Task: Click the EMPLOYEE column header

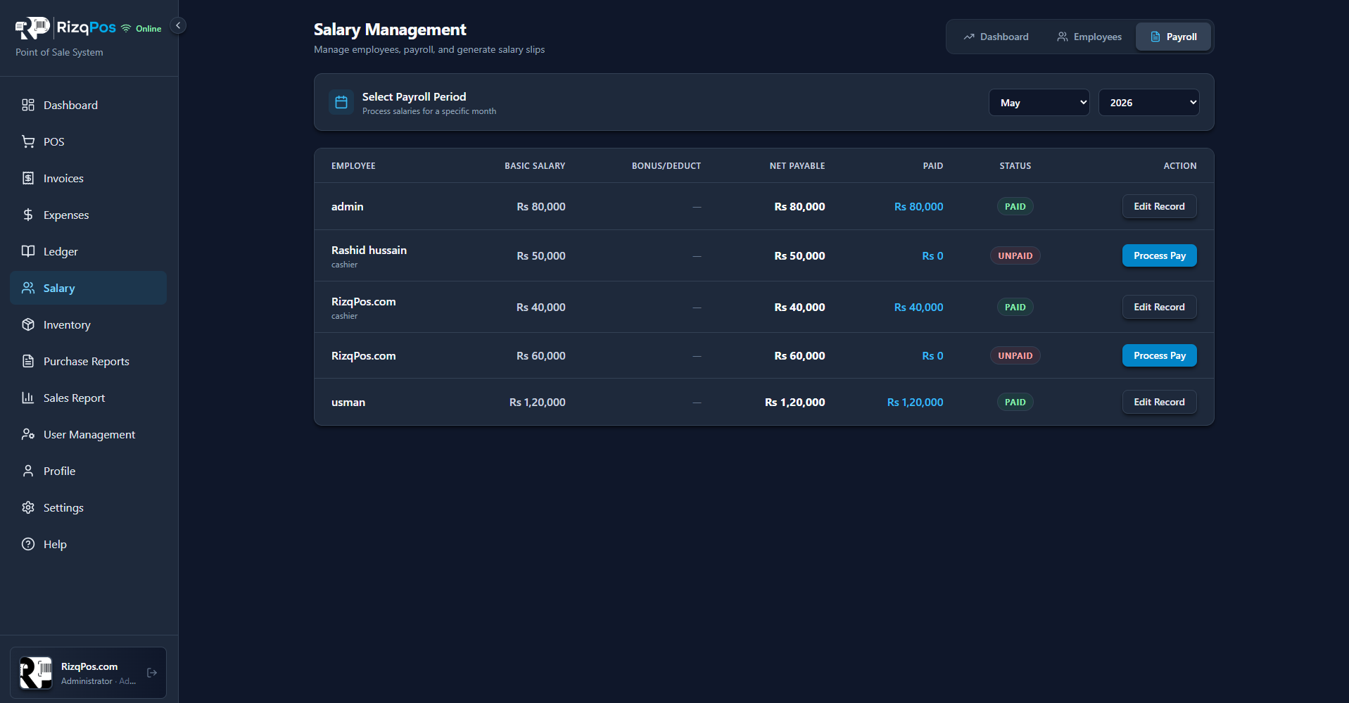Action: [353, 166]
